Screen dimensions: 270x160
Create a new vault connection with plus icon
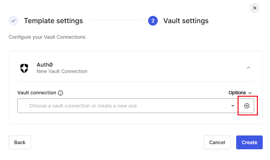247,106
